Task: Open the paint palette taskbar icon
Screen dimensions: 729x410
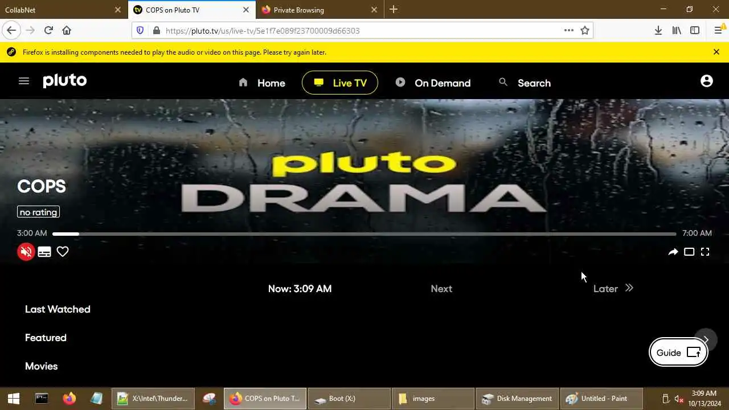Action: coord(209,399)
